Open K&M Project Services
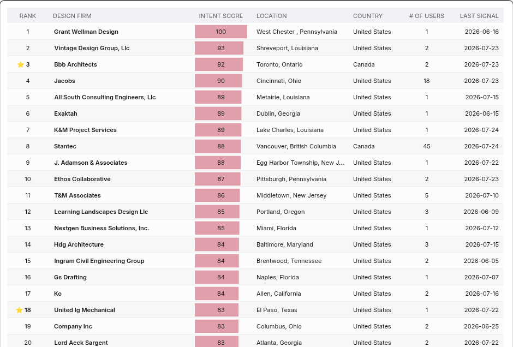This screenshot has height=347, width=513. point(85,130)
